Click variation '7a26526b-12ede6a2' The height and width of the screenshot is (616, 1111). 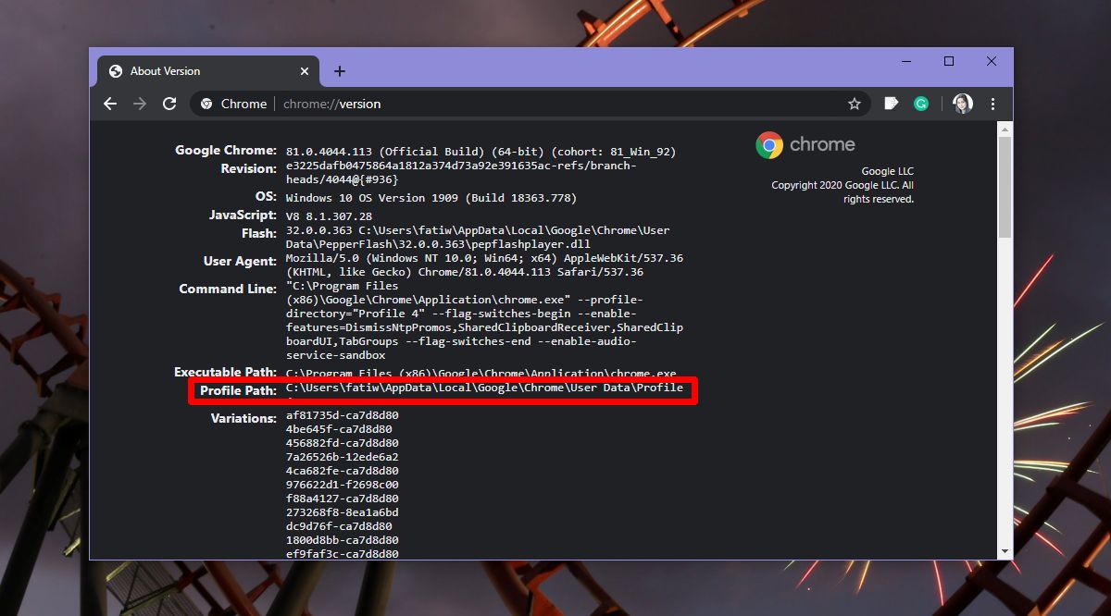pos(343,457)
